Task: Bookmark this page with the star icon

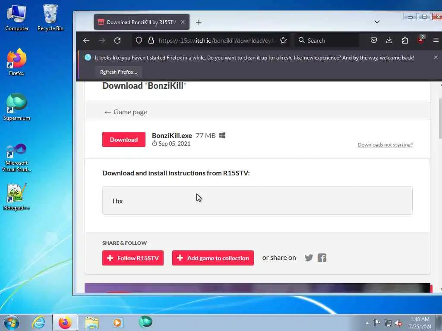Action: (283, 41)
